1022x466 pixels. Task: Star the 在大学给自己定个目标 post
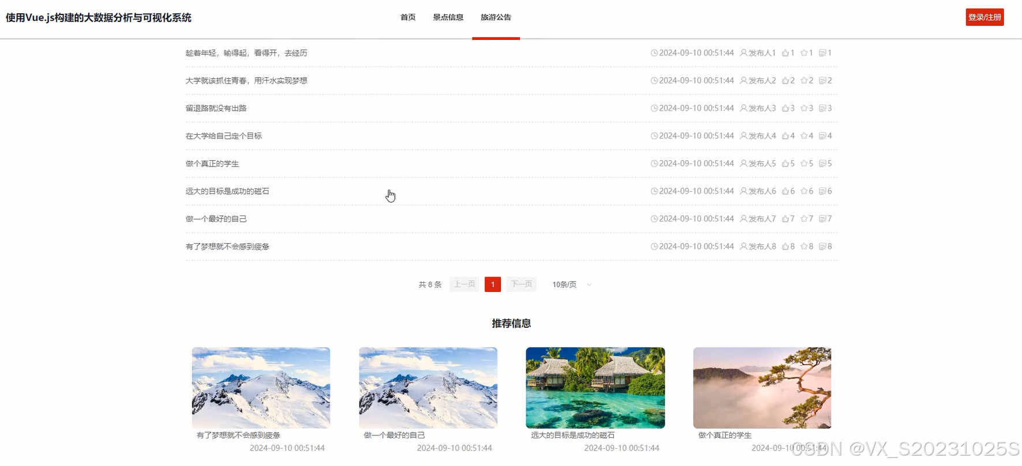point(804,136)
